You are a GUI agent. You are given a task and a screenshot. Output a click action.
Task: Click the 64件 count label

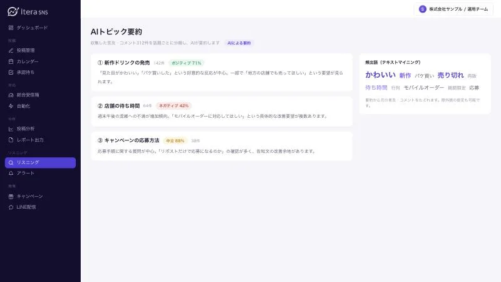point(147,106)
